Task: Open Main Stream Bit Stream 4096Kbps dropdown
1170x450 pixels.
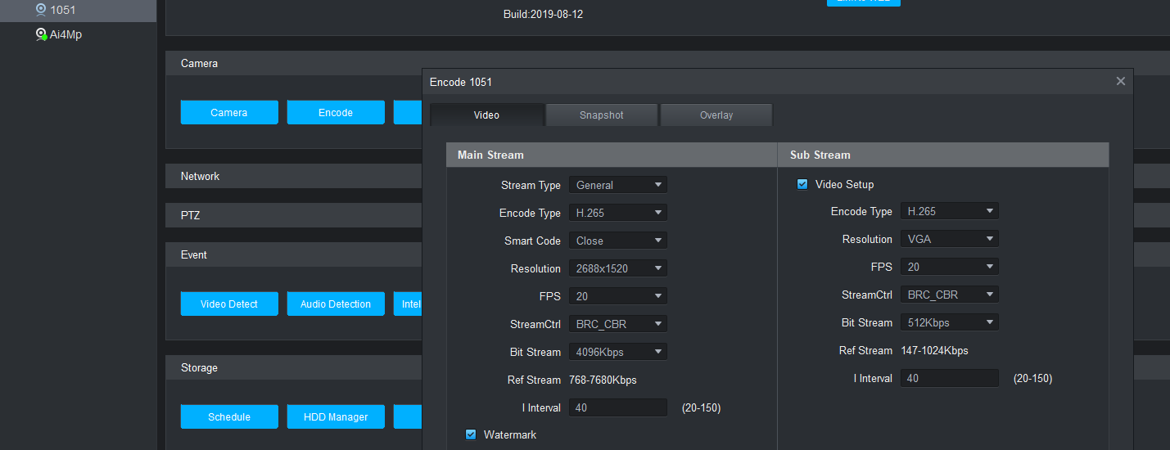Action: pyautogui.click(x=618, y=352)
